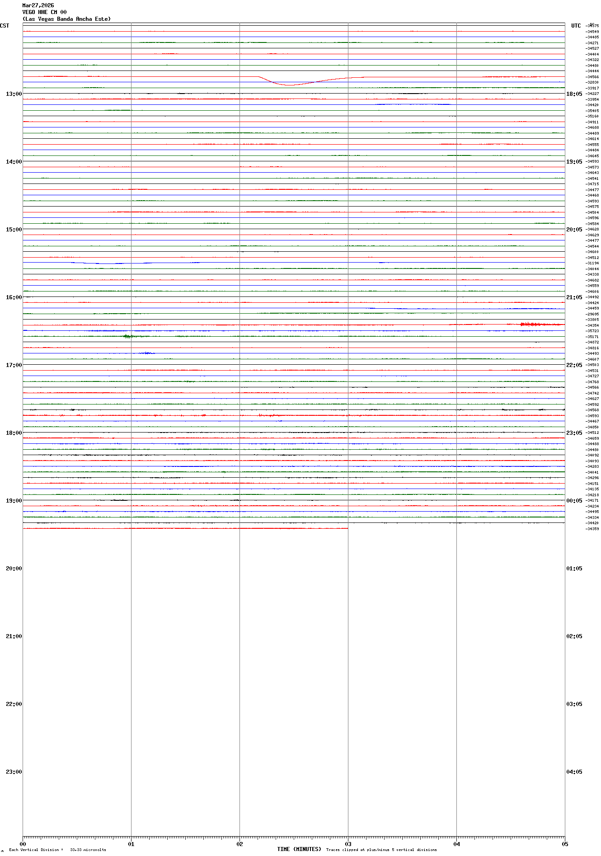
Task: Select the TIME (MINUTES) axis label
Action: 299,849
